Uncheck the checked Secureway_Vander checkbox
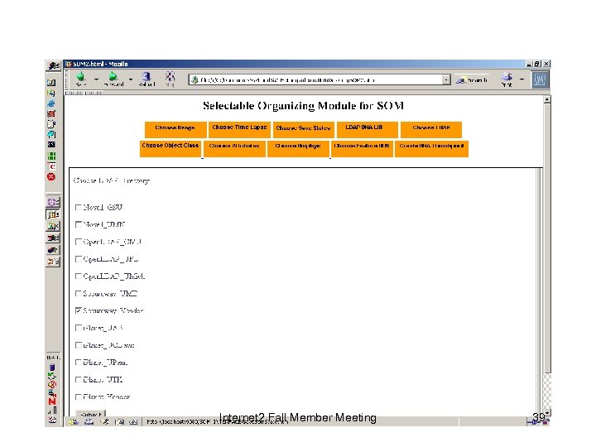 [79, 310]
